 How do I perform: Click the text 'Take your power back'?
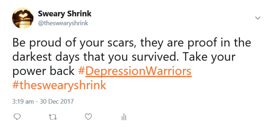point(124,64)
